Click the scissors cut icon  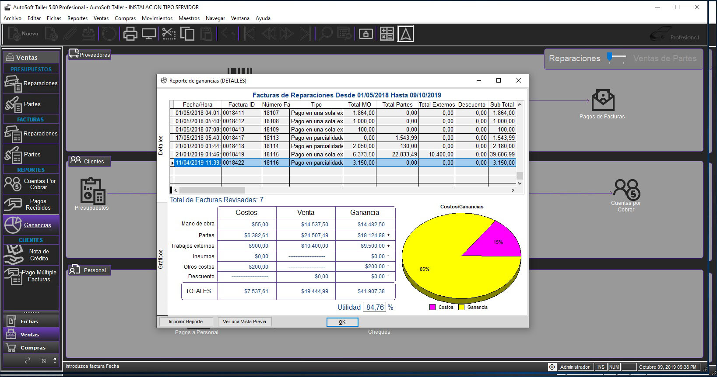(x=169, y=34)
